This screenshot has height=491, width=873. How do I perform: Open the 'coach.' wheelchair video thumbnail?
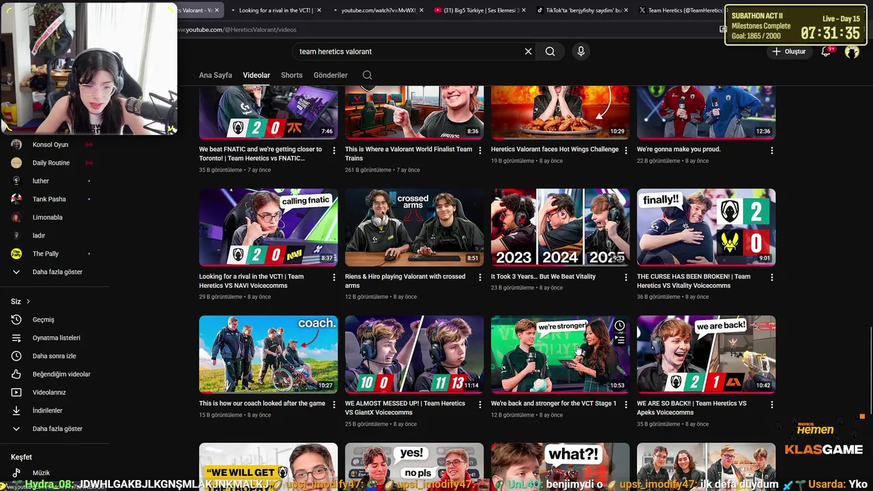click(268, 354)
